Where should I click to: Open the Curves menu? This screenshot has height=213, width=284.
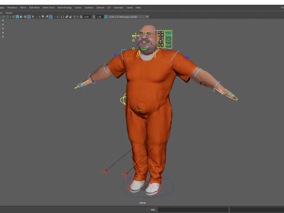tap(78, 8)
